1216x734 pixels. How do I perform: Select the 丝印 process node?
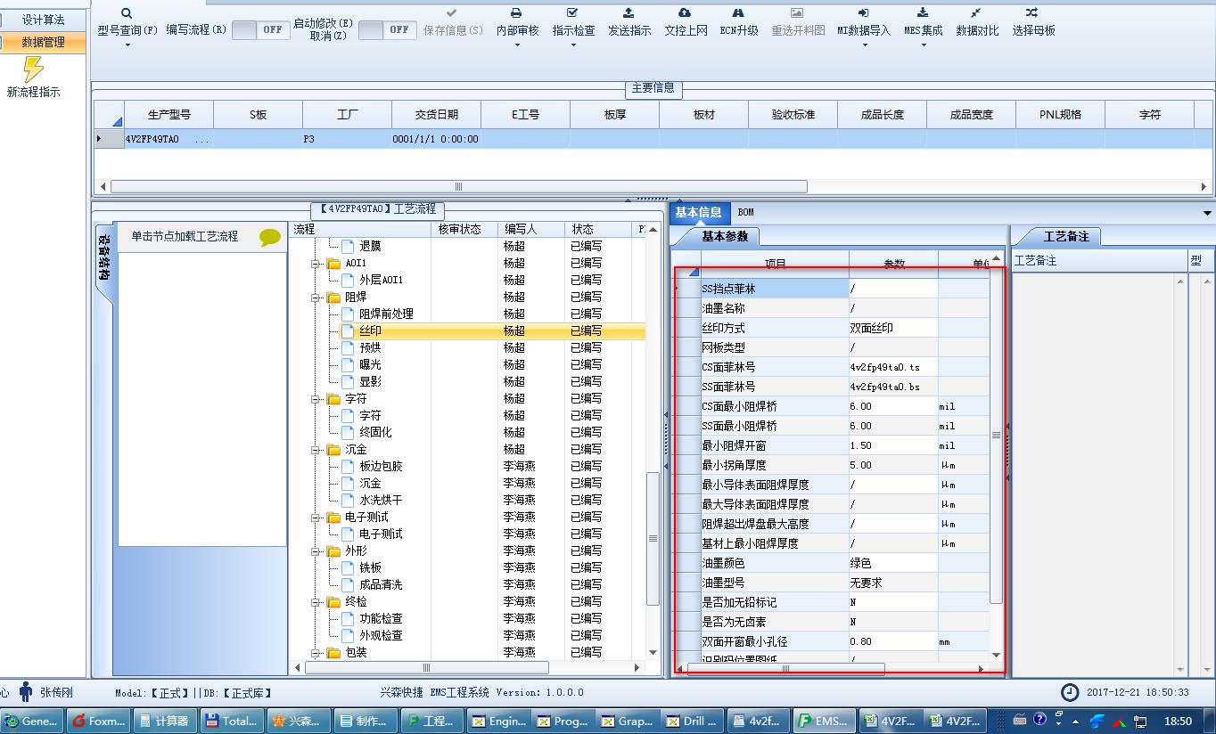click(x=370, y=331)
